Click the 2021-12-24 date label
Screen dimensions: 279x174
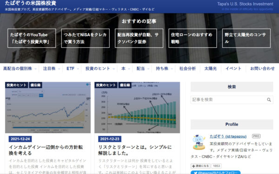[20, 139]
